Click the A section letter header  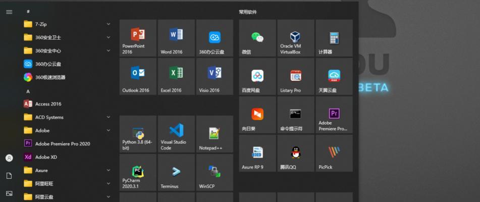tap(28, 91)
